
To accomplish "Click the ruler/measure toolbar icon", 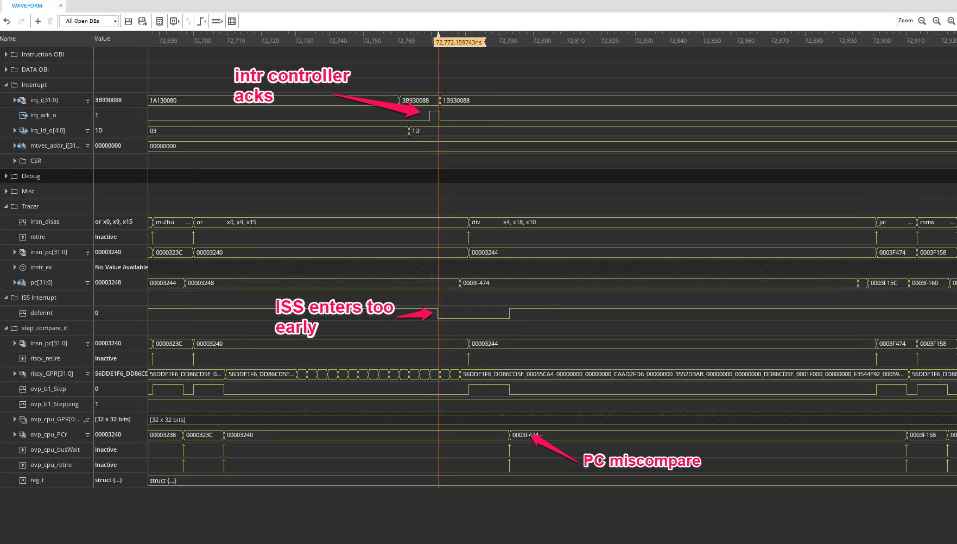I will click(217, 21).
